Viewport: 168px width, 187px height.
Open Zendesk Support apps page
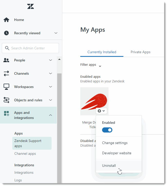(x=32, y=143)
